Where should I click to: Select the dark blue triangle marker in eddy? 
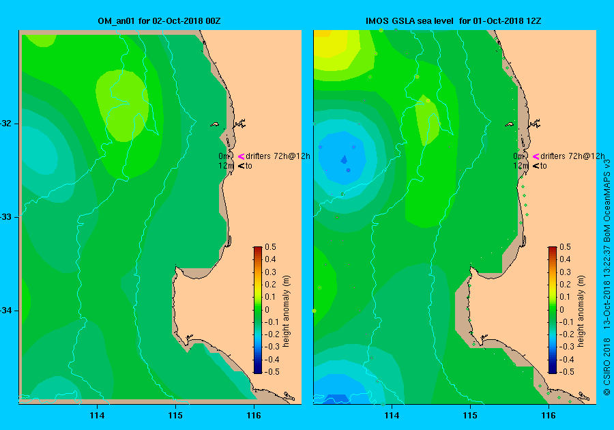pos(345,159)
